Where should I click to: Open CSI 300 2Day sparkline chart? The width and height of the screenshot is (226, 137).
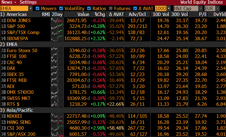point(57,128)
